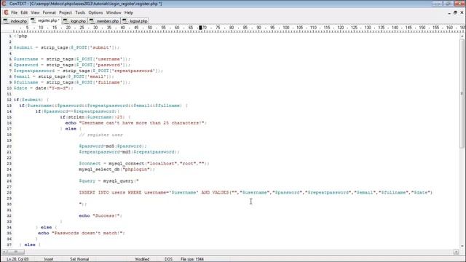Image resolution: width=466 pixels, height=262 pixels.
Task: Click the '$repeatpassword = strip_tags' line 7
Action: click(88, 71)
